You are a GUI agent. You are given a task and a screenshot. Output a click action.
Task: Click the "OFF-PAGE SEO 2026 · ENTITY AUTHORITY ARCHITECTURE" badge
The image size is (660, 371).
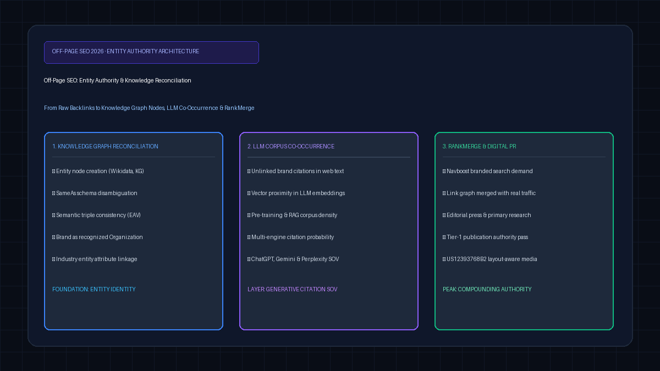pos(151,52)
